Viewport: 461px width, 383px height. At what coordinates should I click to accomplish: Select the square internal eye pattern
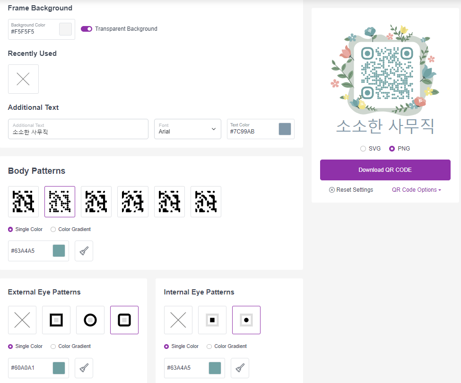click(x=212, y=320)
